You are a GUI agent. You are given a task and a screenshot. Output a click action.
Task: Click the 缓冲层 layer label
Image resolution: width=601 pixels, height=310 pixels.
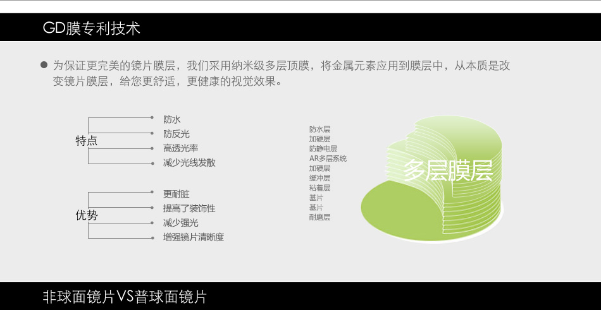click(x=319, y=178)
